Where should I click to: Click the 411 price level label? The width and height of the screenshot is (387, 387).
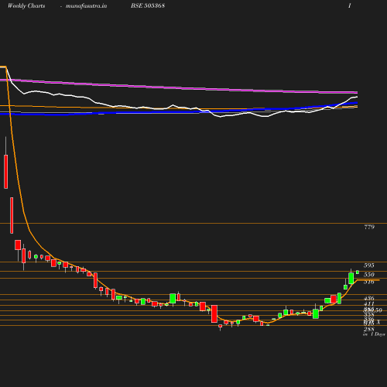click(x=369, y=303)
